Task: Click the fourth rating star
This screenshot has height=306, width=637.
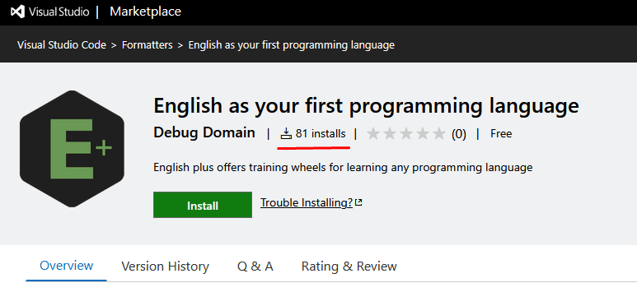Action: (423, 134)
